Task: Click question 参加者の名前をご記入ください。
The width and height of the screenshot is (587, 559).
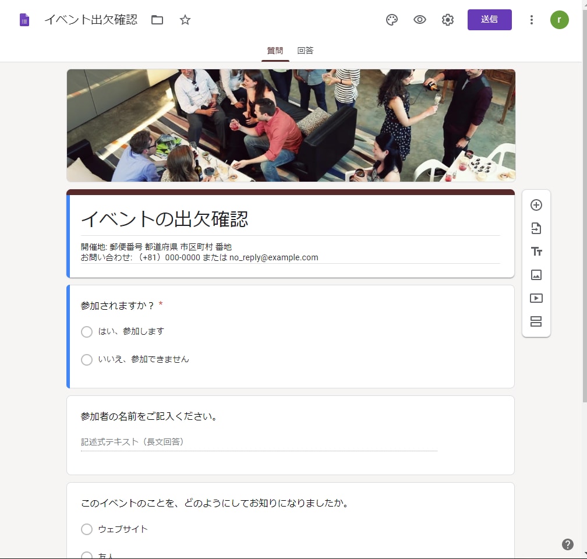Action: 149,416
